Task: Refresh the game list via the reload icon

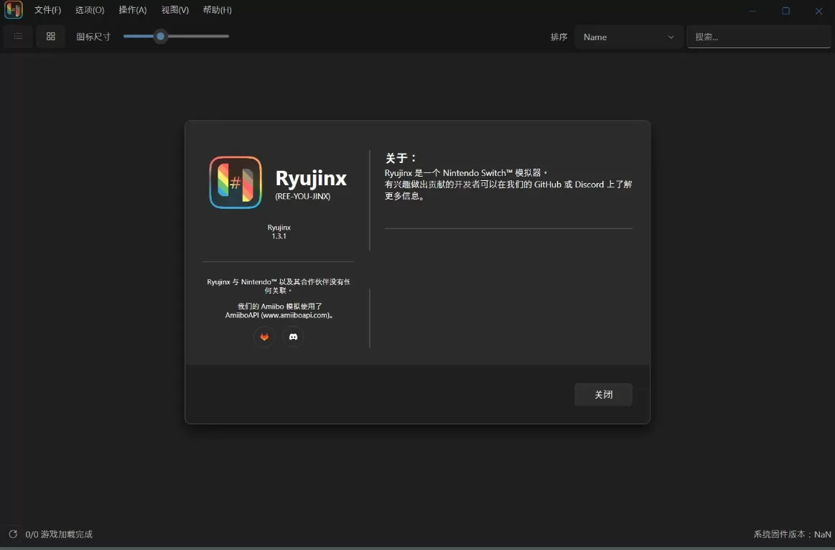Action: [13, 534]
